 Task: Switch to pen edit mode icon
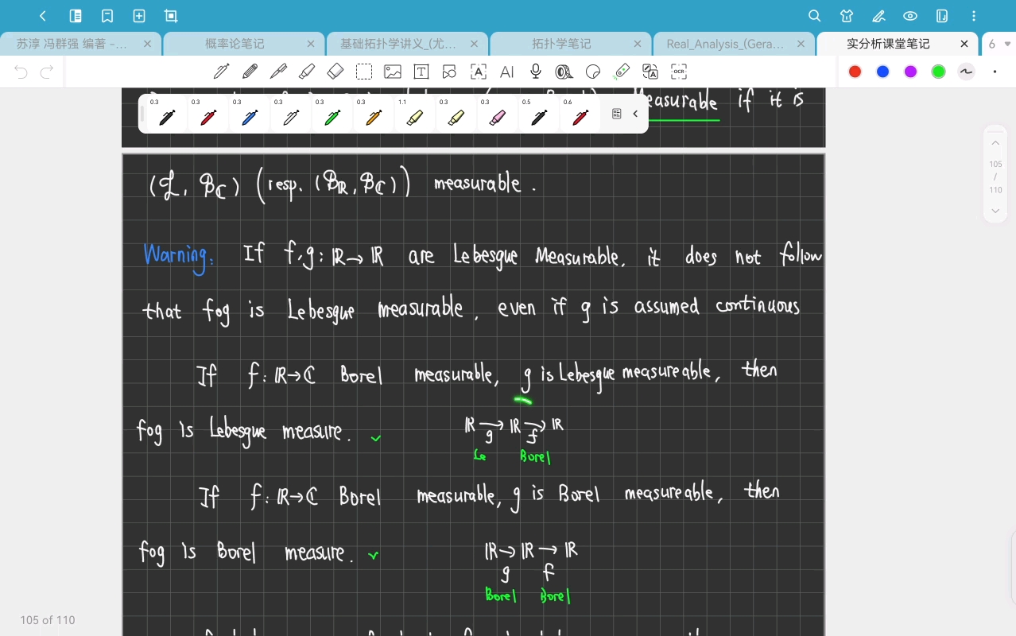[878, 16]
